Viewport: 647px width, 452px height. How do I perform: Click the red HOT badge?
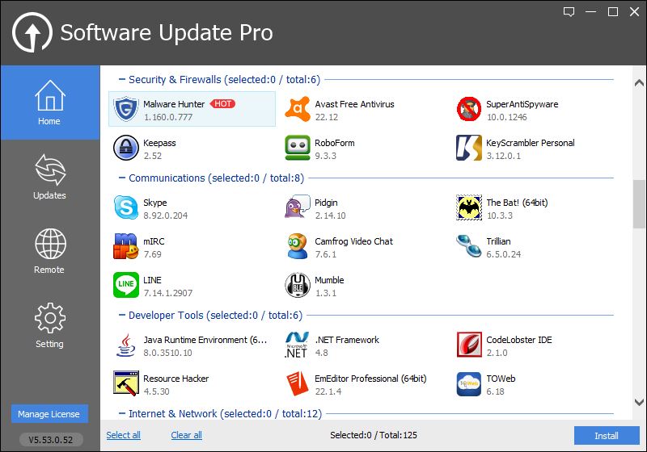pyautogui.click(x=223, y=104)
